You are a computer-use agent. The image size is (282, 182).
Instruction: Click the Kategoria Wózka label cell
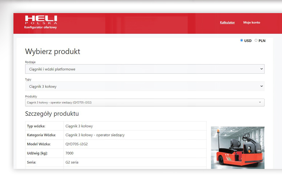tap(41, 135)
